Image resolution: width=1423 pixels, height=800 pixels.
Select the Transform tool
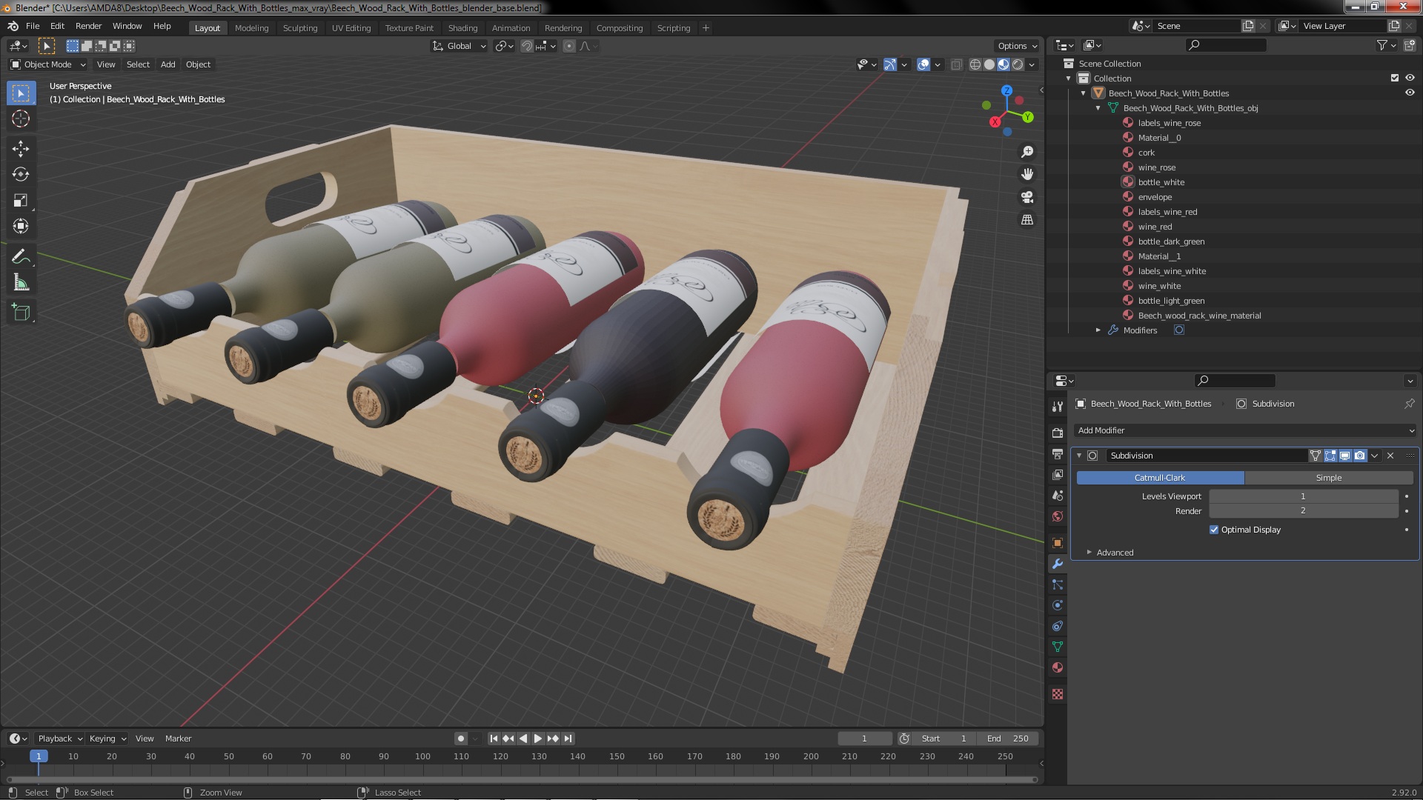pyautogui.click(x=21, y=226)
